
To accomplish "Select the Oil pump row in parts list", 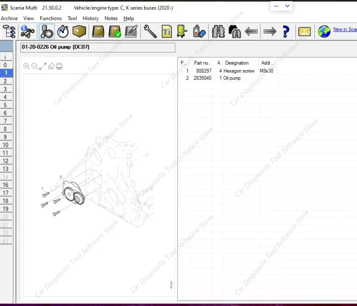I will (232, 78).
